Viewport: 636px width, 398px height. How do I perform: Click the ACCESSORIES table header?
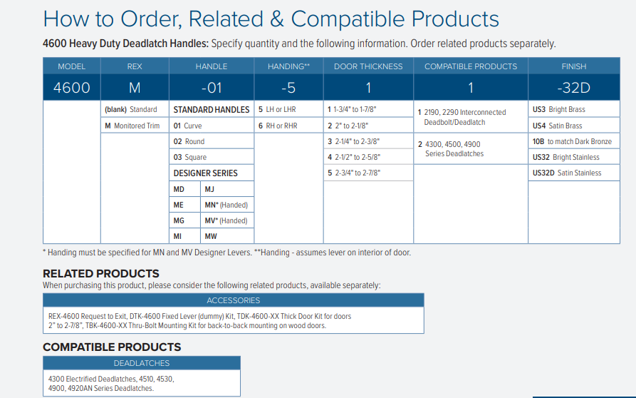click(x=233, y=300)
